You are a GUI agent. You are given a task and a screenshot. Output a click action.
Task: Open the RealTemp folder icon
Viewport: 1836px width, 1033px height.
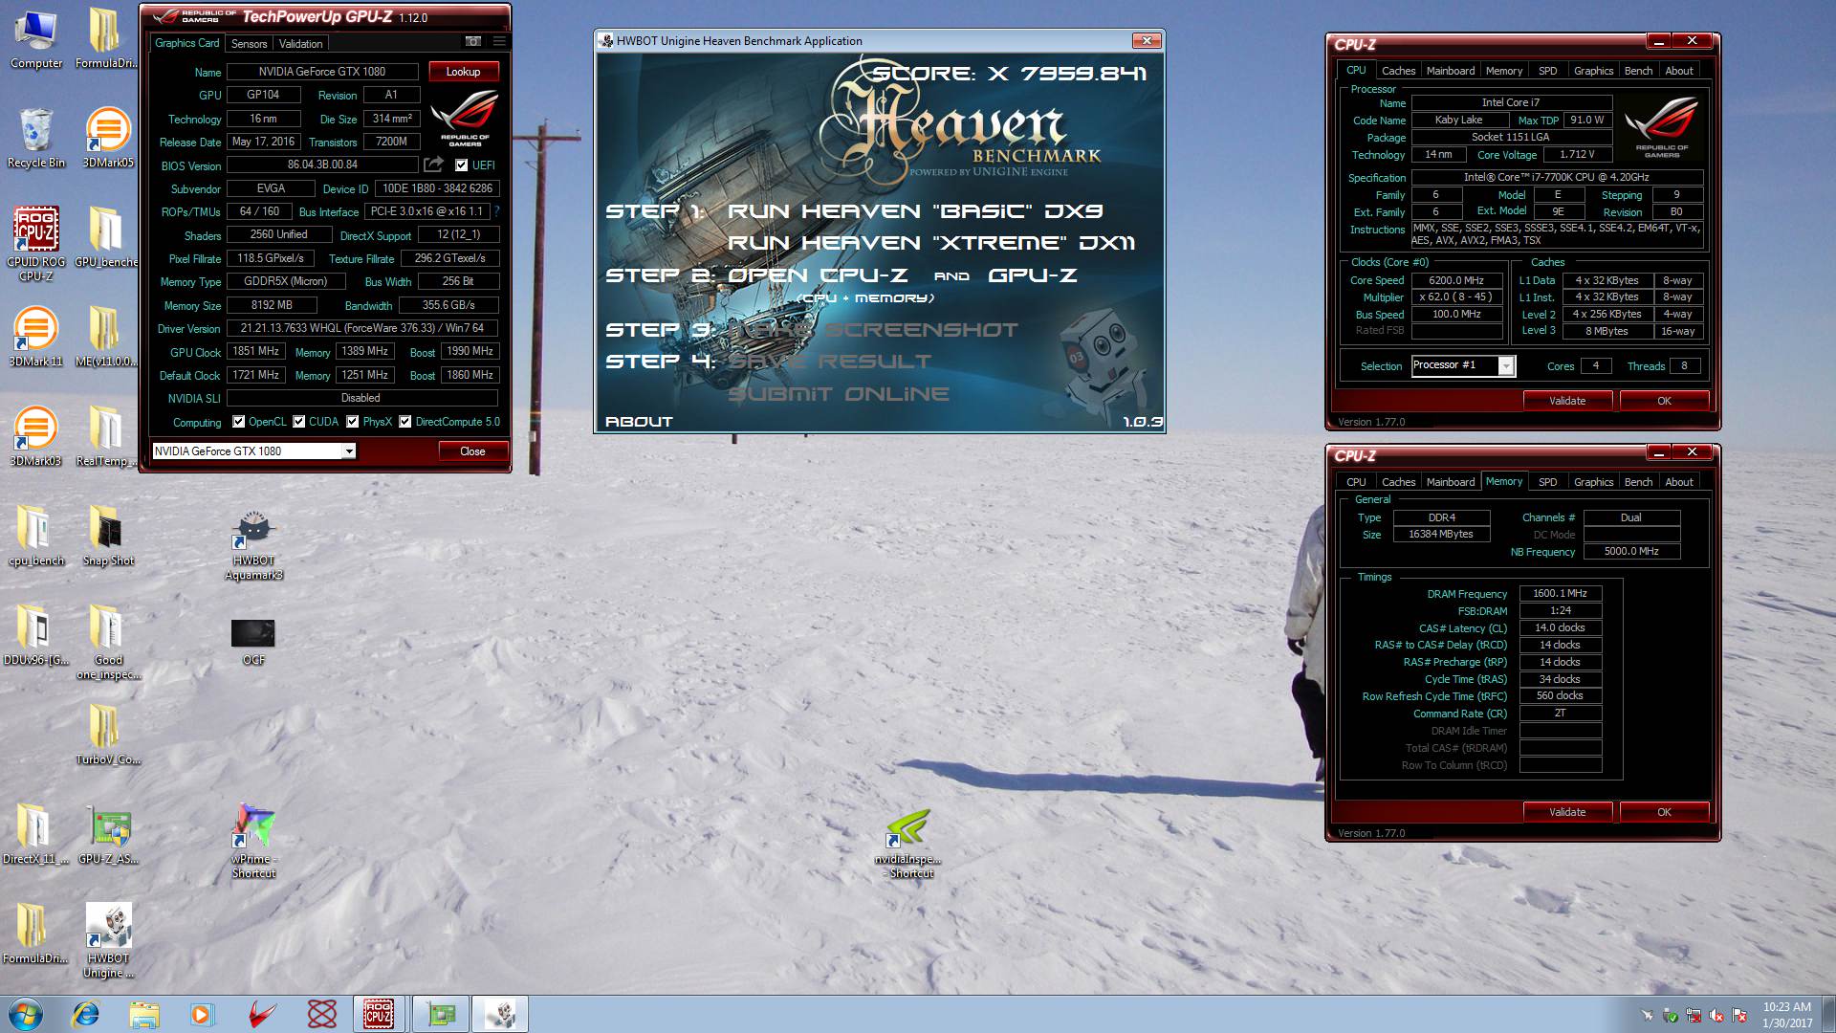[x=106, y=436]
